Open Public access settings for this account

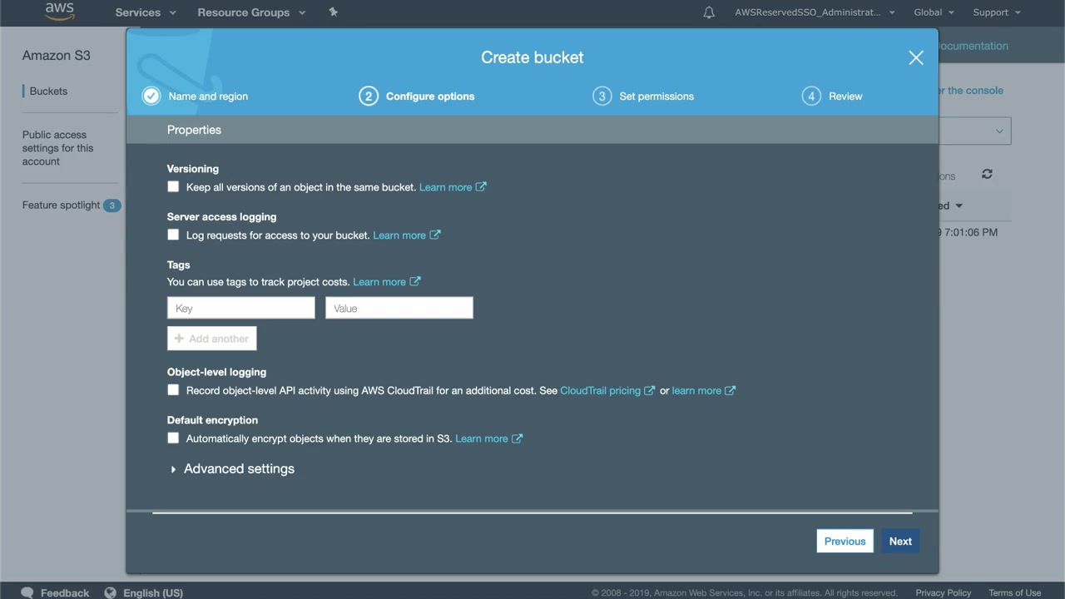tap(58, 148)
